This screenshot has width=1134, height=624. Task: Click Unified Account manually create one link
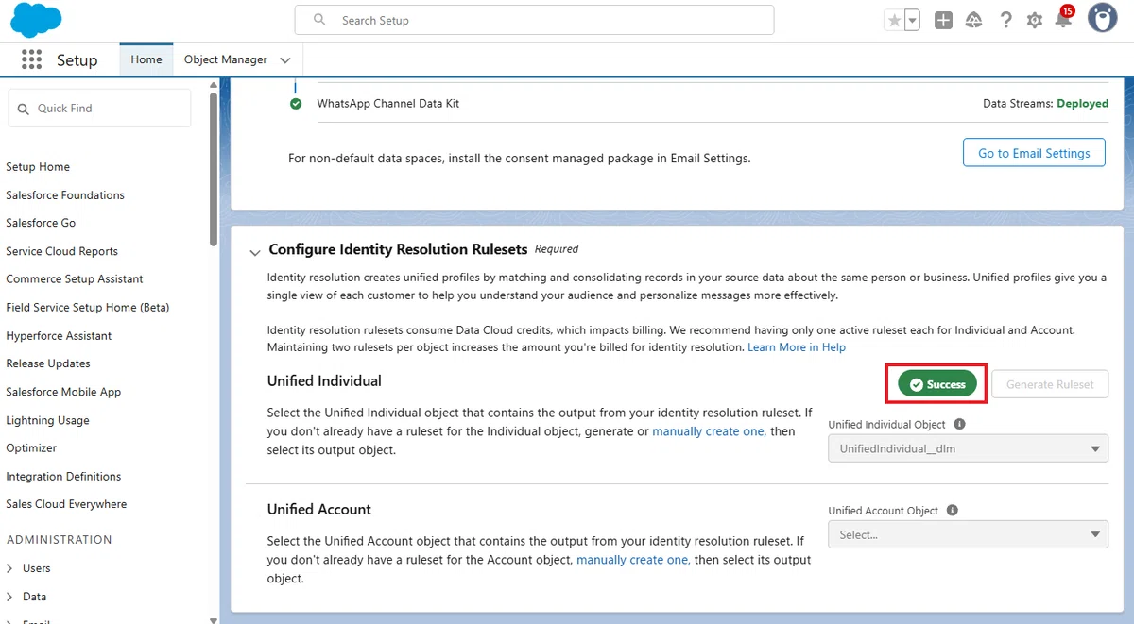(x=633, y=560)
